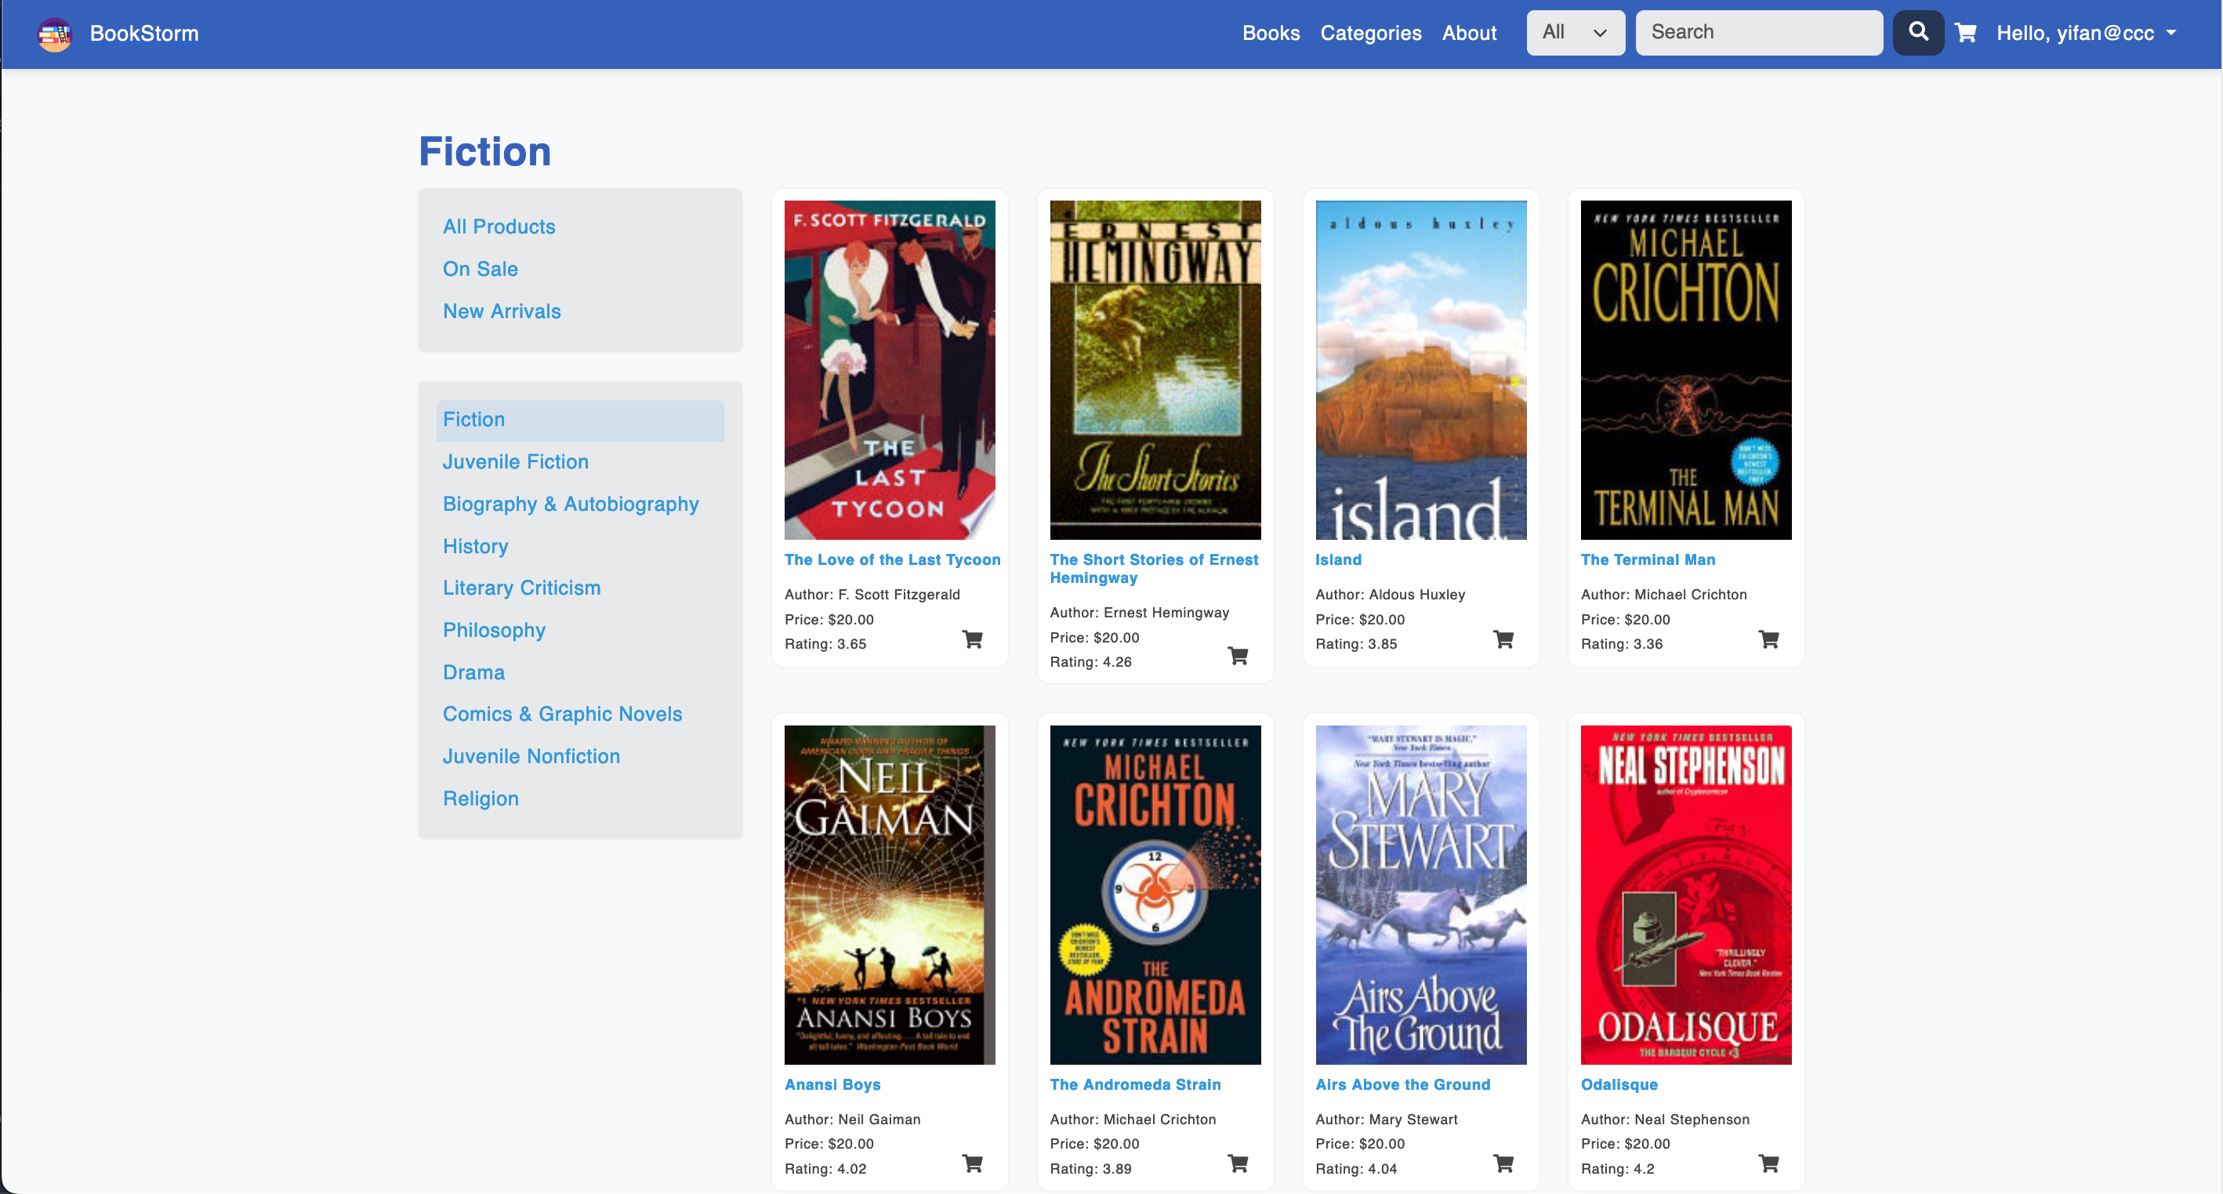
Task: Click The Andromeda Strain cover image
Action: 1155,895
